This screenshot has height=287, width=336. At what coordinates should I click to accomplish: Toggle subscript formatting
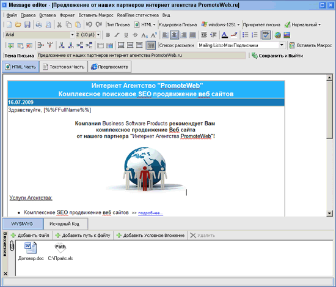pyautogui.click(x=144, y=35)
